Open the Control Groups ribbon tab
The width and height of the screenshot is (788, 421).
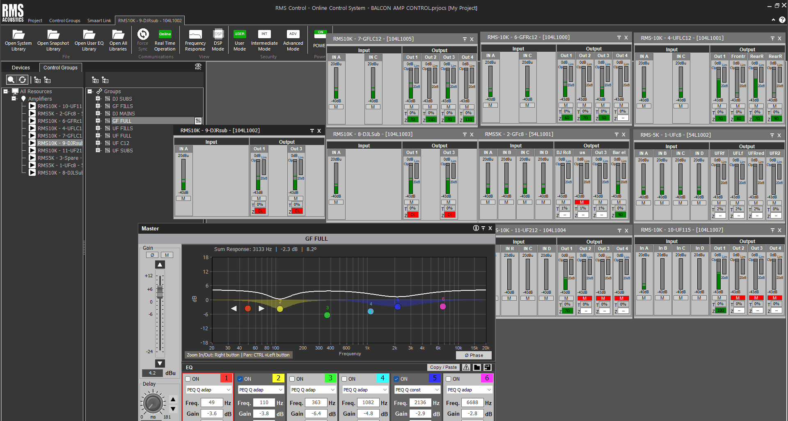coord(65,21)
